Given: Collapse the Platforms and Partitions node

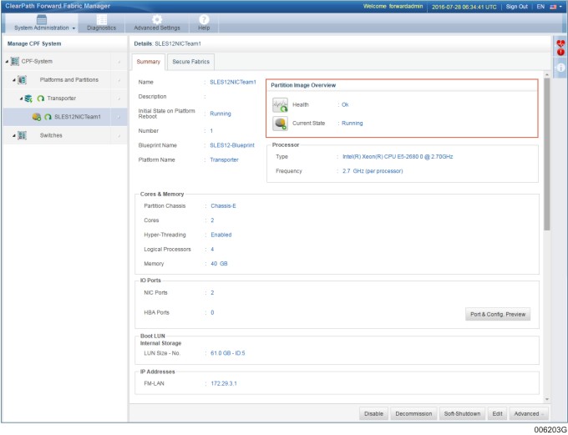Looking at the screenshot, I should [x=14, y=80].
